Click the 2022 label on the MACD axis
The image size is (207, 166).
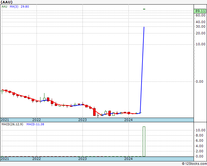[x=37, y=159]
